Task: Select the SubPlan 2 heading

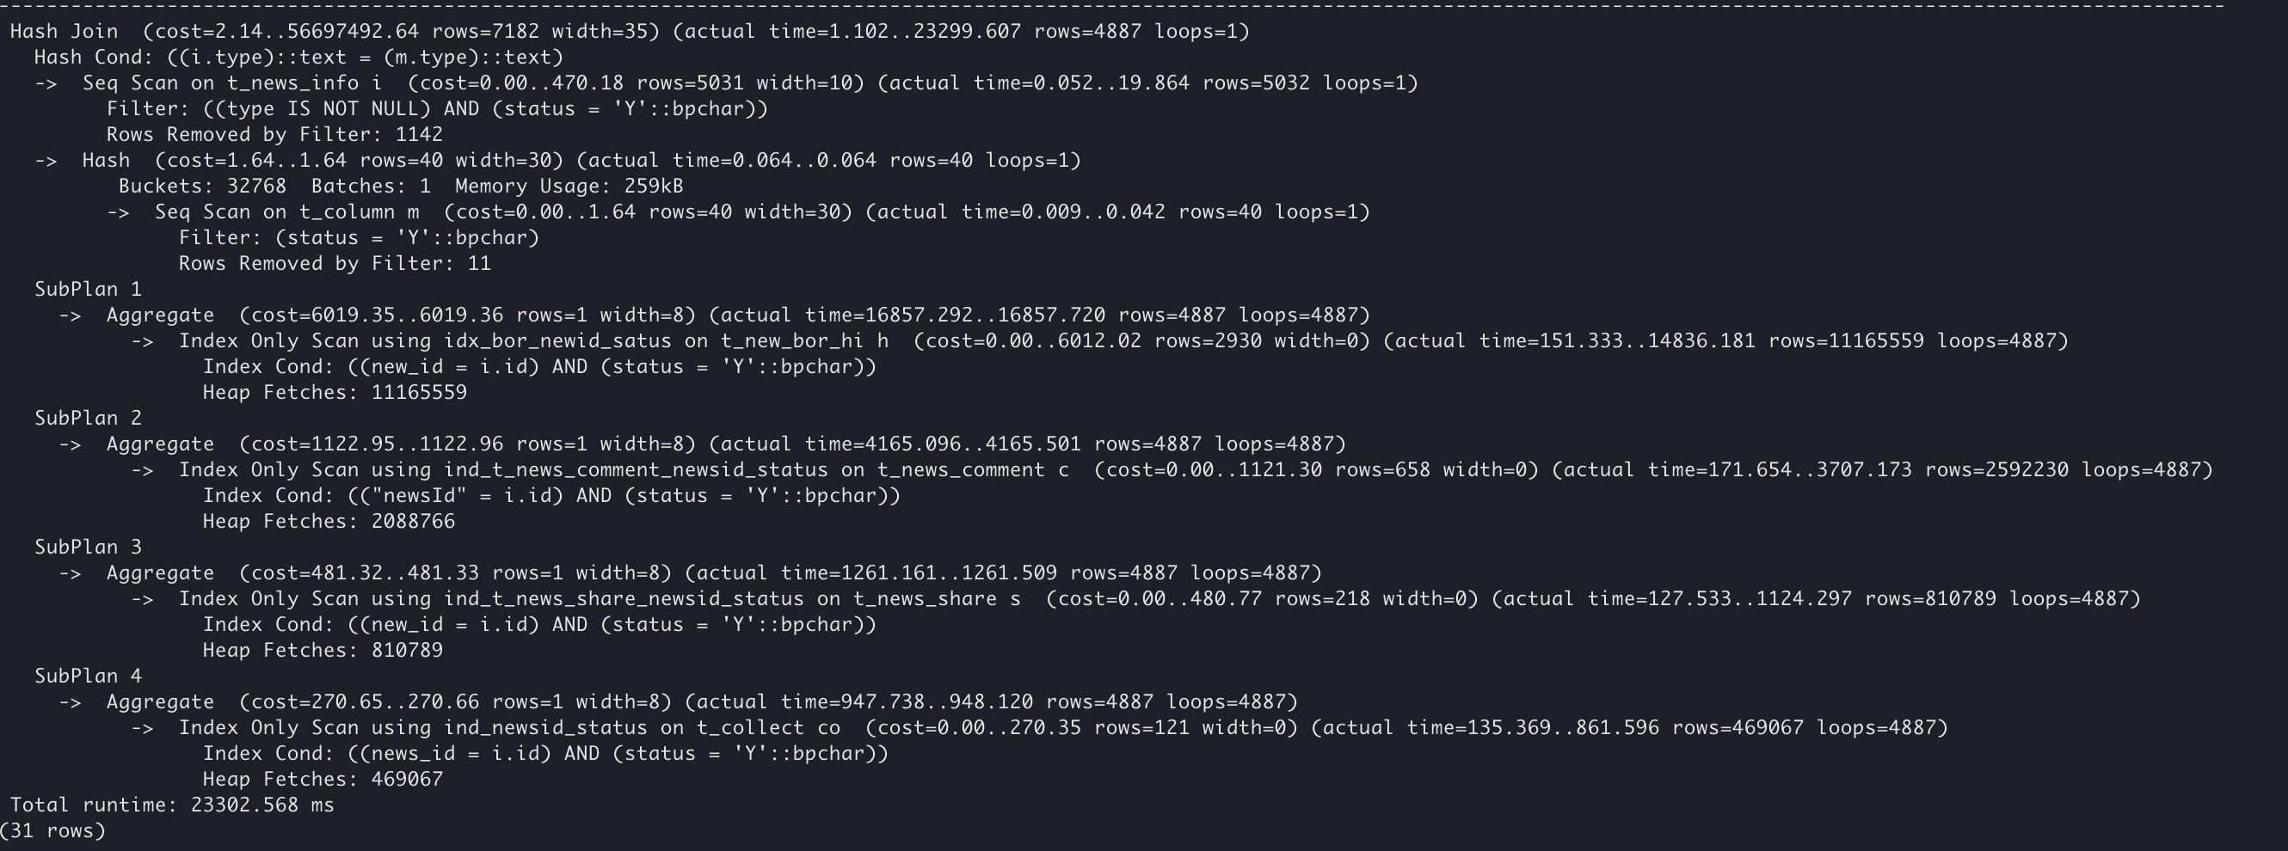Action: (x=88, y=418)
